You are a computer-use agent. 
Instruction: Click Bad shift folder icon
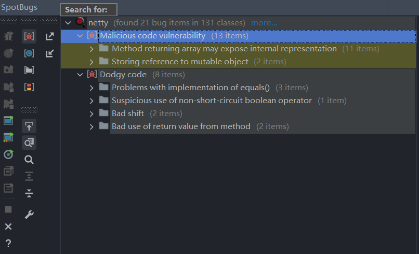click(x=103, y=113)
